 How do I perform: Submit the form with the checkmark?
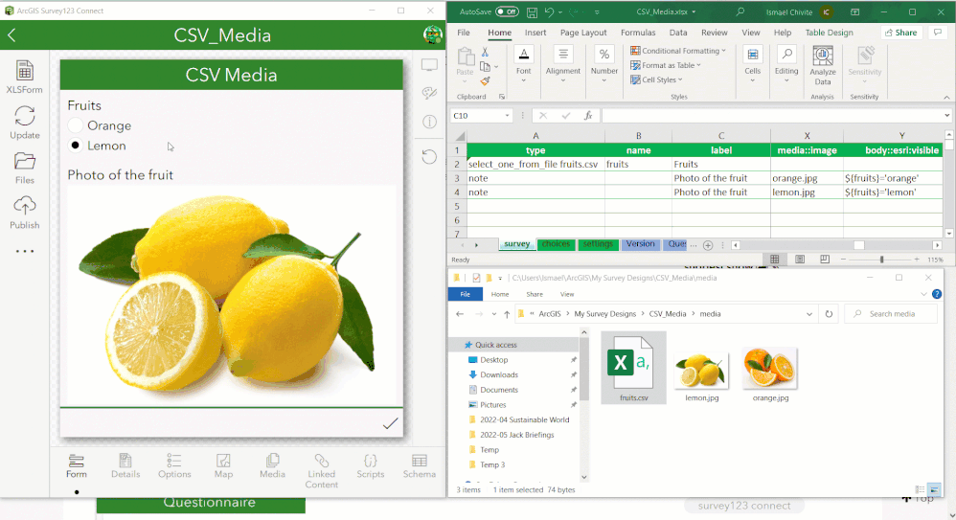(390, 423)
